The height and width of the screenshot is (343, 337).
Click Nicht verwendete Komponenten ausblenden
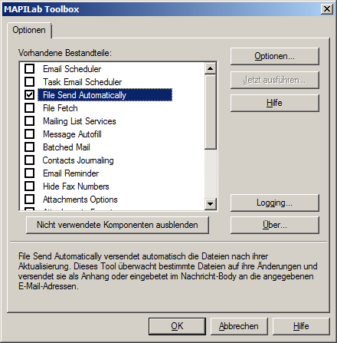point(117,225)
